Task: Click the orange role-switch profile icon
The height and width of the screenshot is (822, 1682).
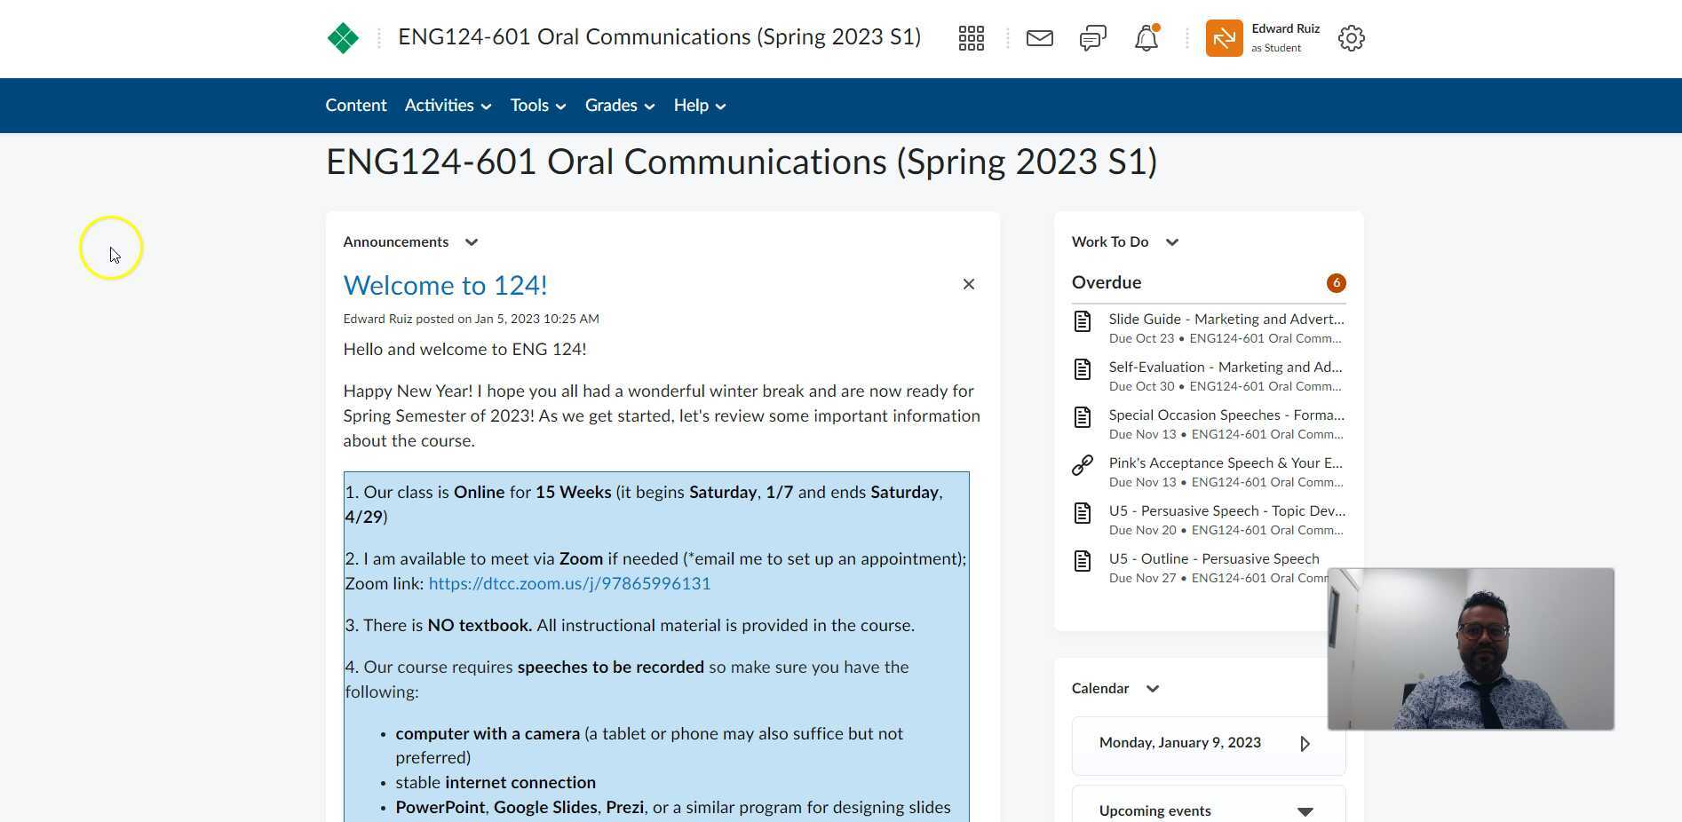Action: pos(1224,38)
